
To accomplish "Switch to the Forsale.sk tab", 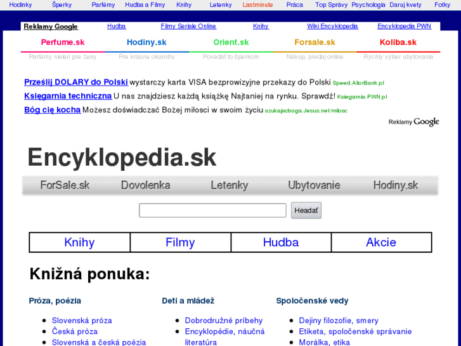I will pyautogui.click(x=315, y=43).
